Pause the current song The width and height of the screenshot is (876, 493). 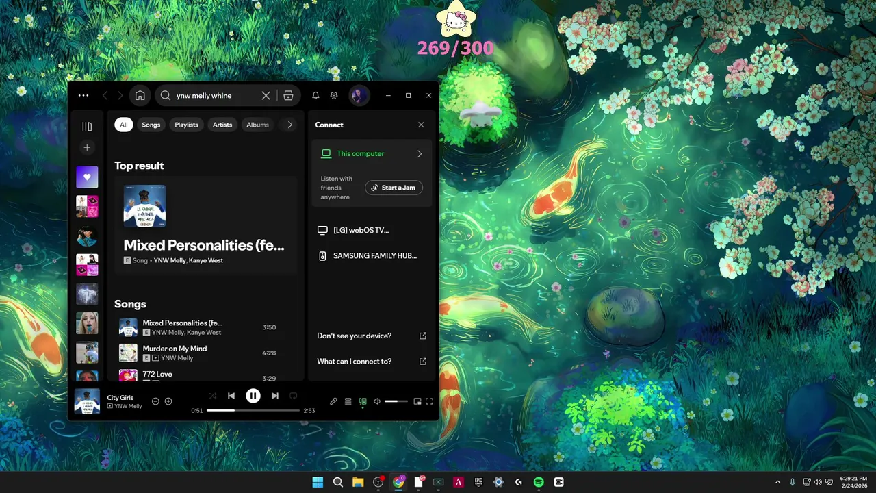tap(253, 396)
